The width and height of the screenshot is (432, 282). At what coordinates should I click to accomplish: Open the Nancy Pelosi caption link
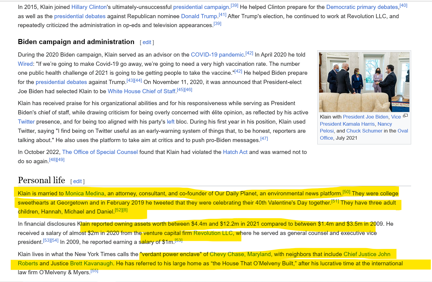coord(385,124)
